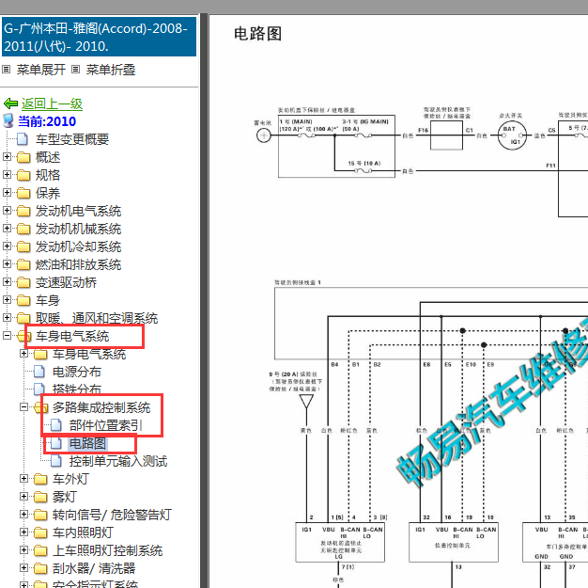Open the 控制单元输入测试 page
The width and height of the screenshot is (588, 588).
click(x=117, y=461)
